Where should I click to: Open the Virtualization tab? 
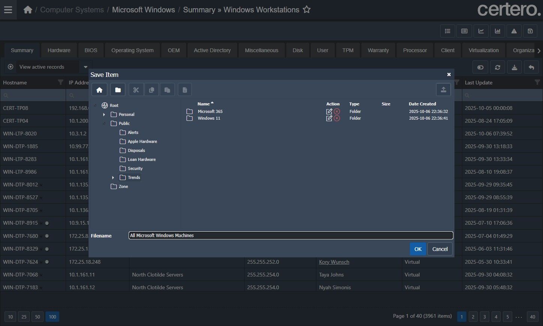tap(483, 50)
